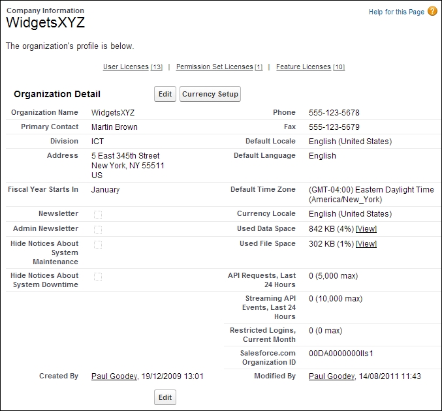
Task: Click the Organization Detail section title
Action: click(x=57, y=94)
